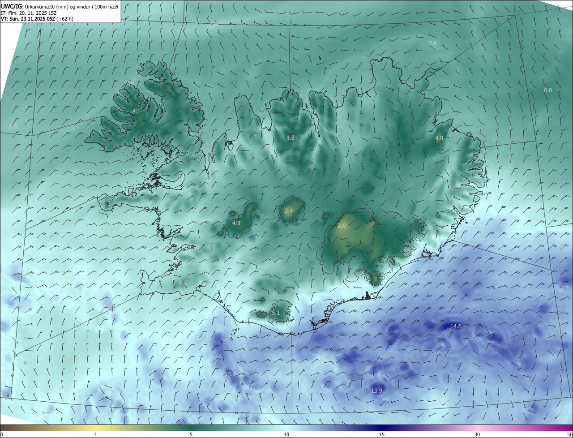
Task: Click the 5.1 value label near the south coast
Action: coord(275,313)
